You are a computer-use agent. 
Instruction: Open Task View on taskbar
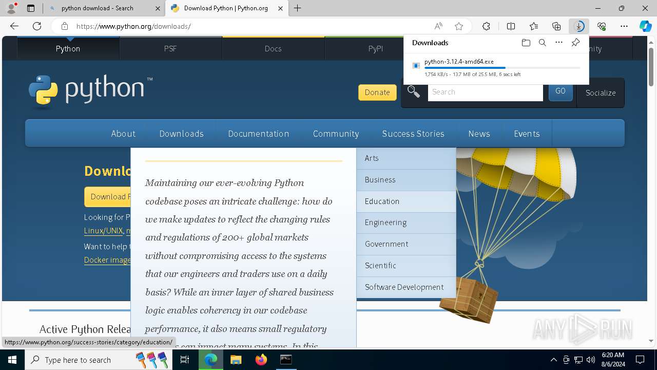click(x=185, y=360)
